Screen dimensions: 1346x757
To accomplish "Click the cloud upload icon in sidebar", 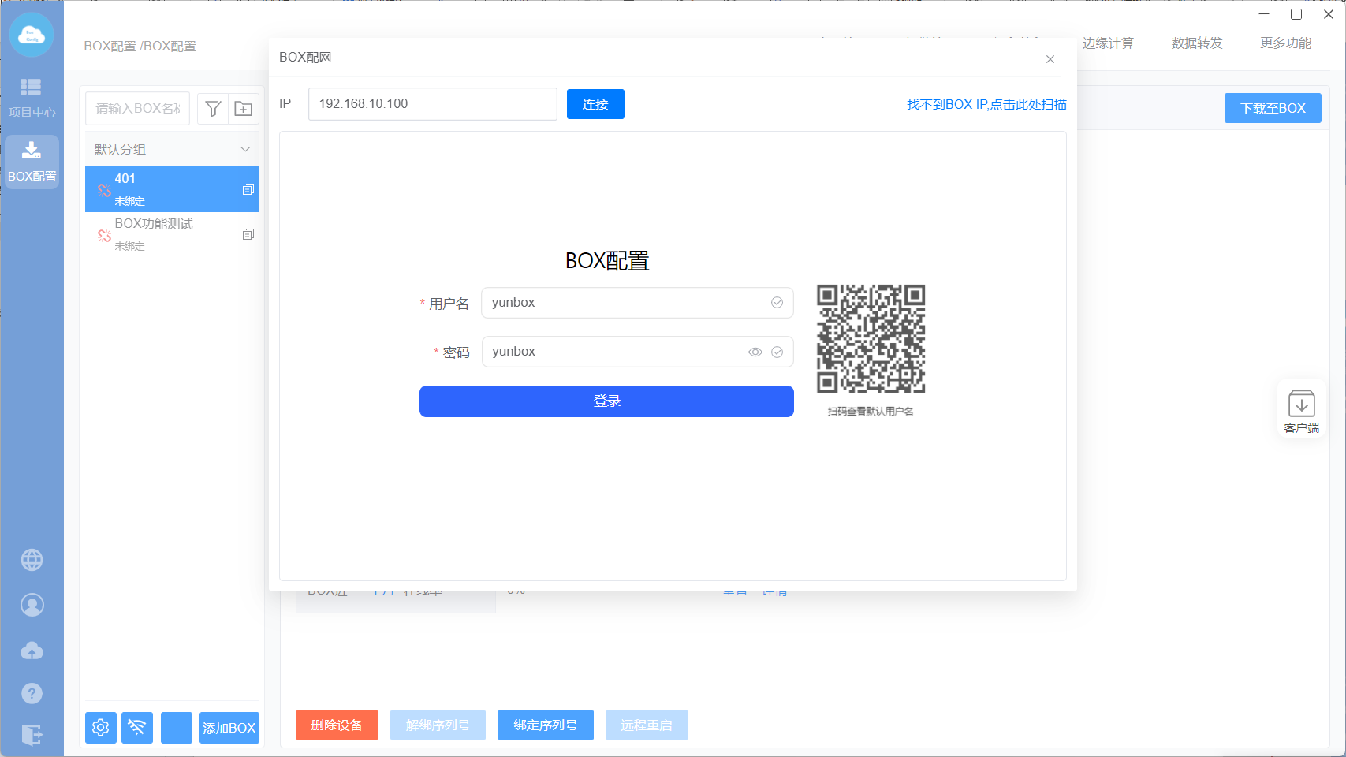I will point(32,651).
